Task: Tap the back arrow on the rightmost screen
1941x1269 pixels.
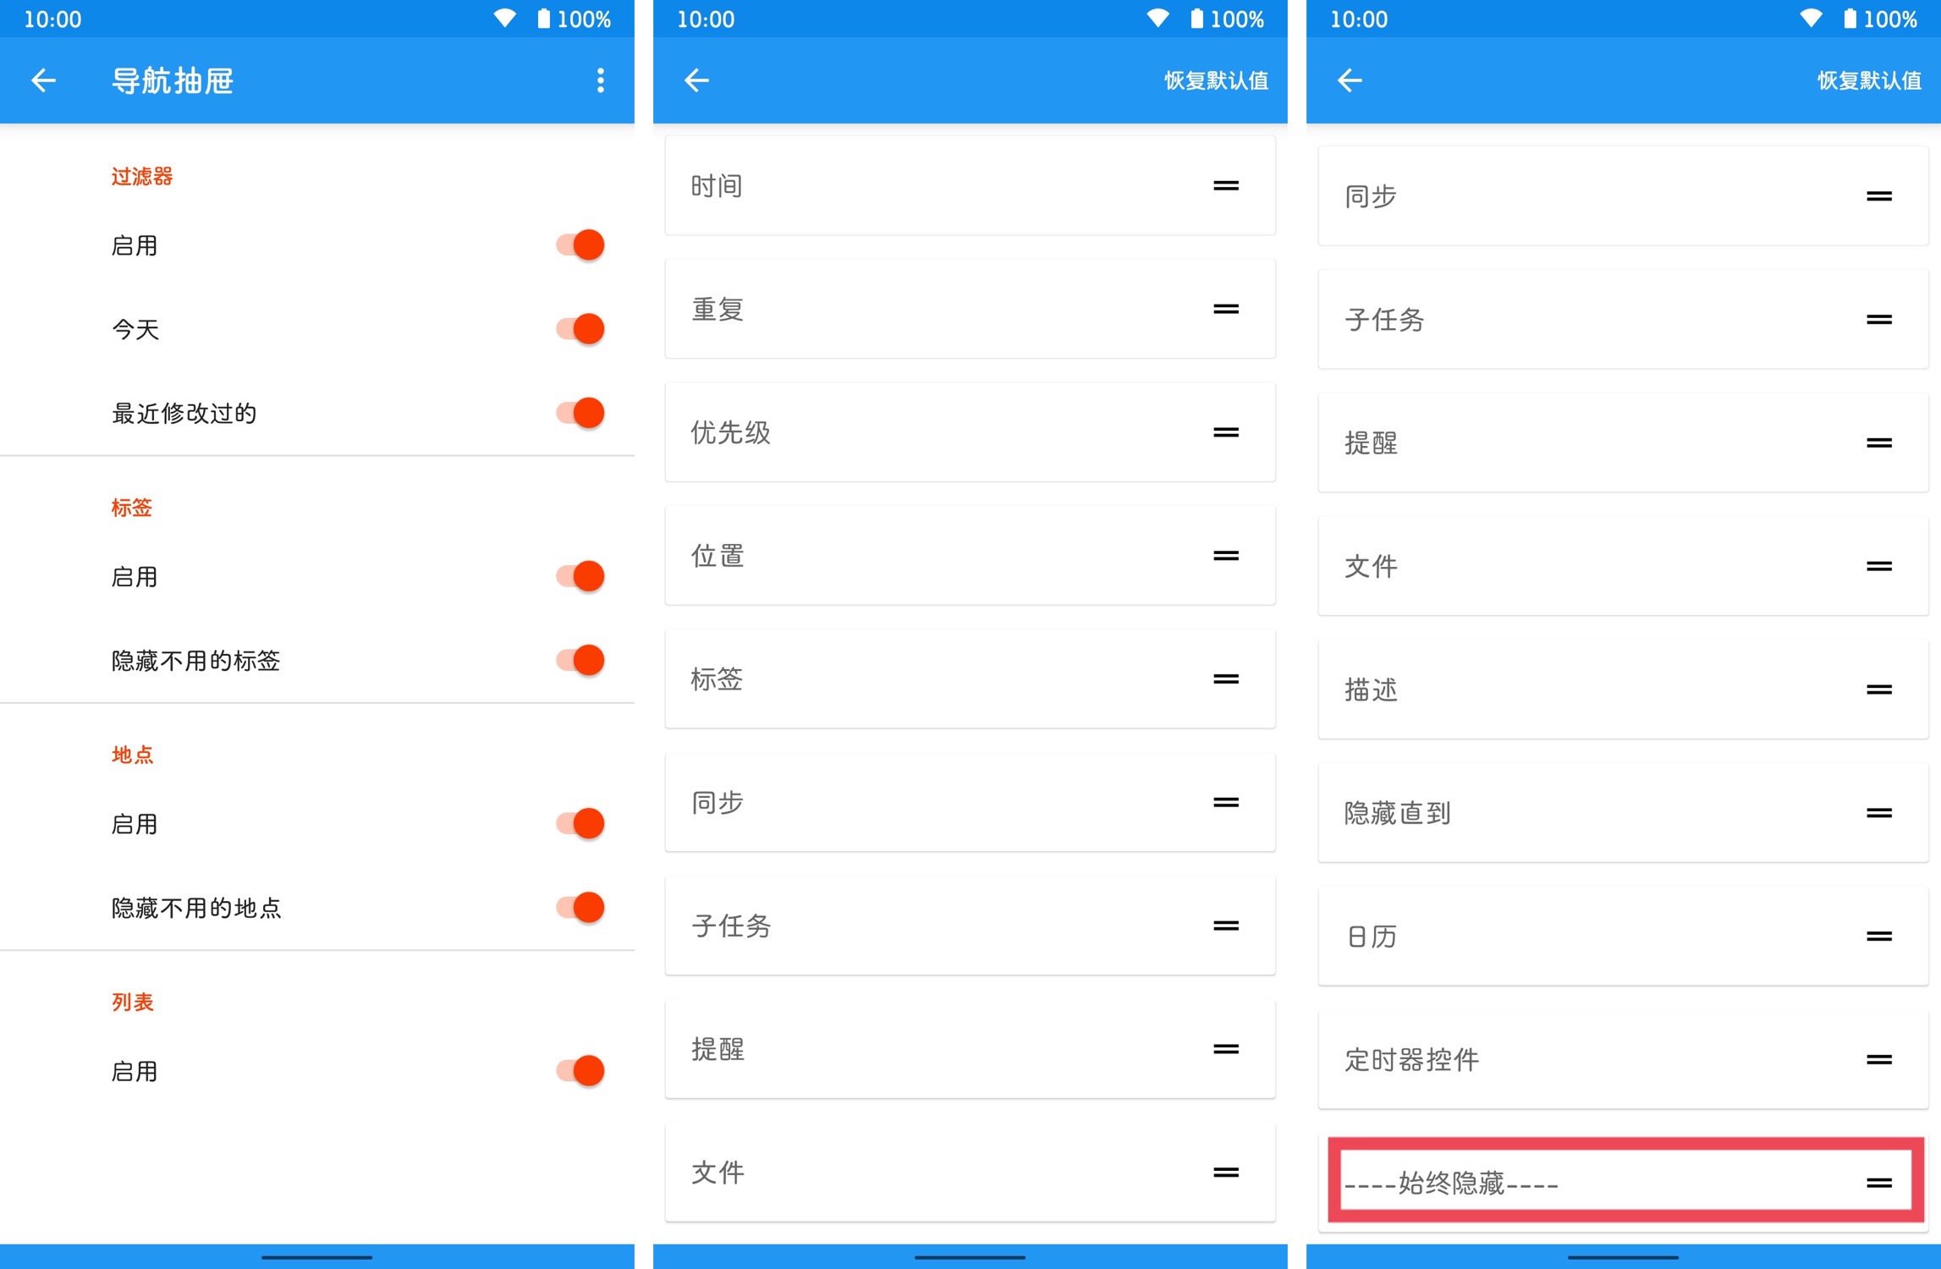Action: [x=1350, y=80]
